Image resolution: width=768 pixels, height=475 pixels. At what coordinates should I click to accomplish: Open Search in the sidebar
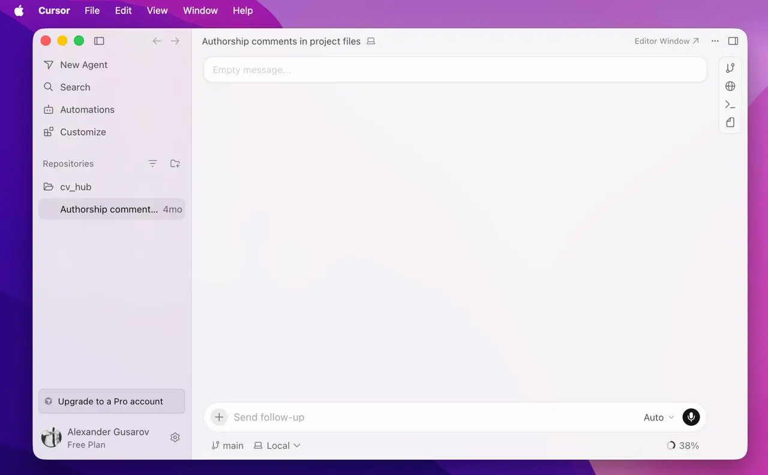click(112, 87)
